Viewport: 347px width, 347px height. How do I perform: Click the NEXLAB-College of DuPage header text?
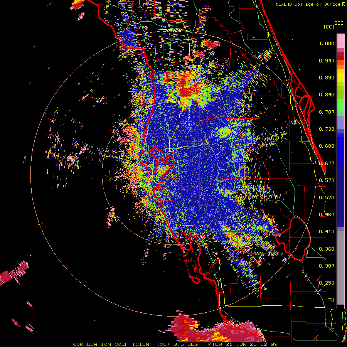point(310,4)
